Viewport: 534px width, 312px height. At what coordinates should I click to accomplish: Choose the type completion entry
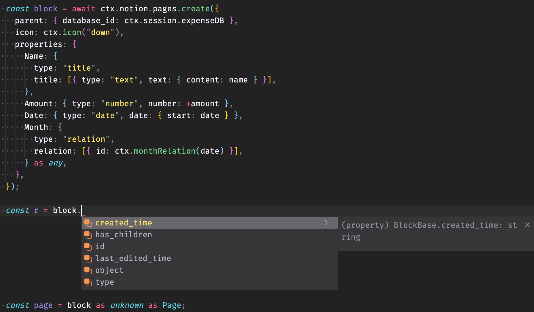[104, 282]
